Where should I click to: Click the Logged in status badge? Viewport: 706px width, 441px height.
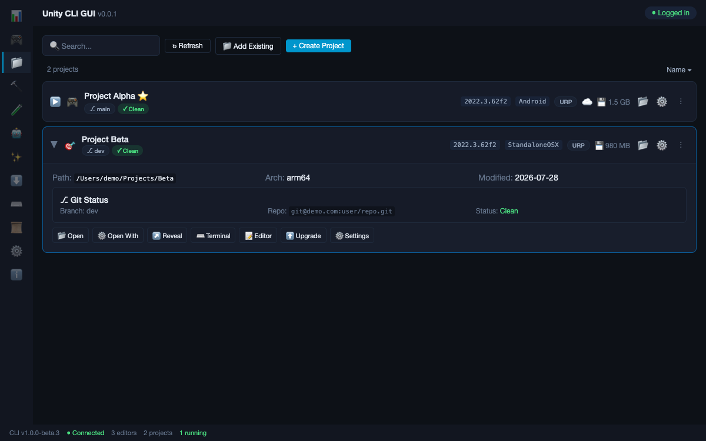point(671,13)
